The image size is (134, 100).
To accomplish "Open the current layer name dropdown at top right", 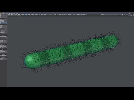I will click(x=111, y=14).
